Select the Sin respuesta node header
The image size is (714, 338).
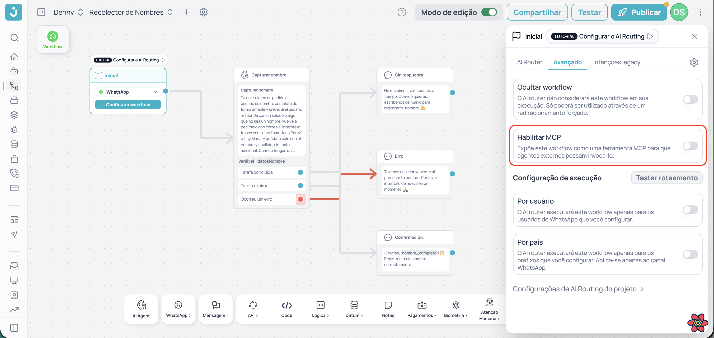tap(415, 75)
